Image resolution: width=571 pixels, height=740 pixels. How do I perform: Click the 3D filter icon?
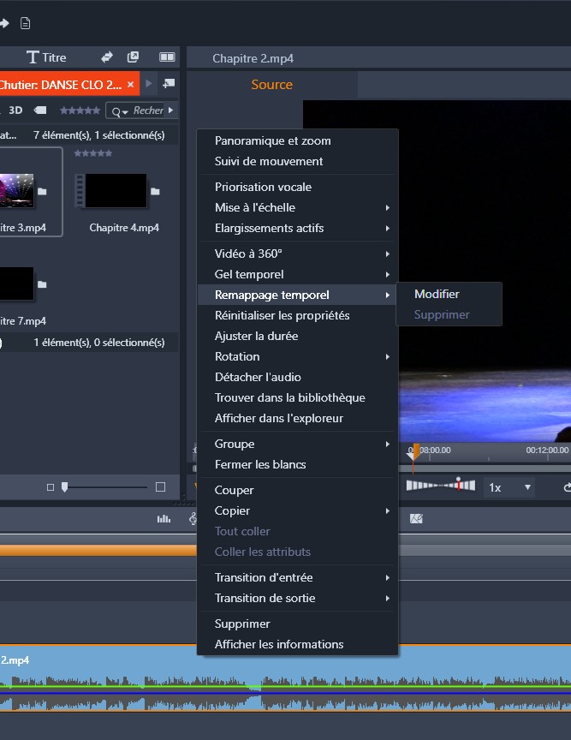pos(15,110)
